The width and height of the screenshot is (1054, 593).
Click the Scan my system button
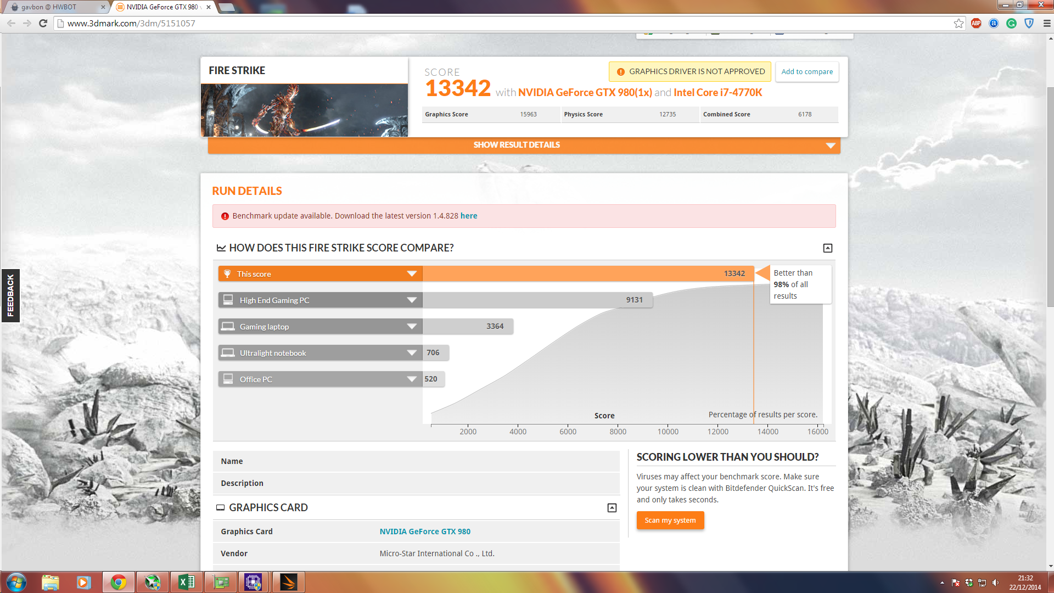(x=670, y=520)
